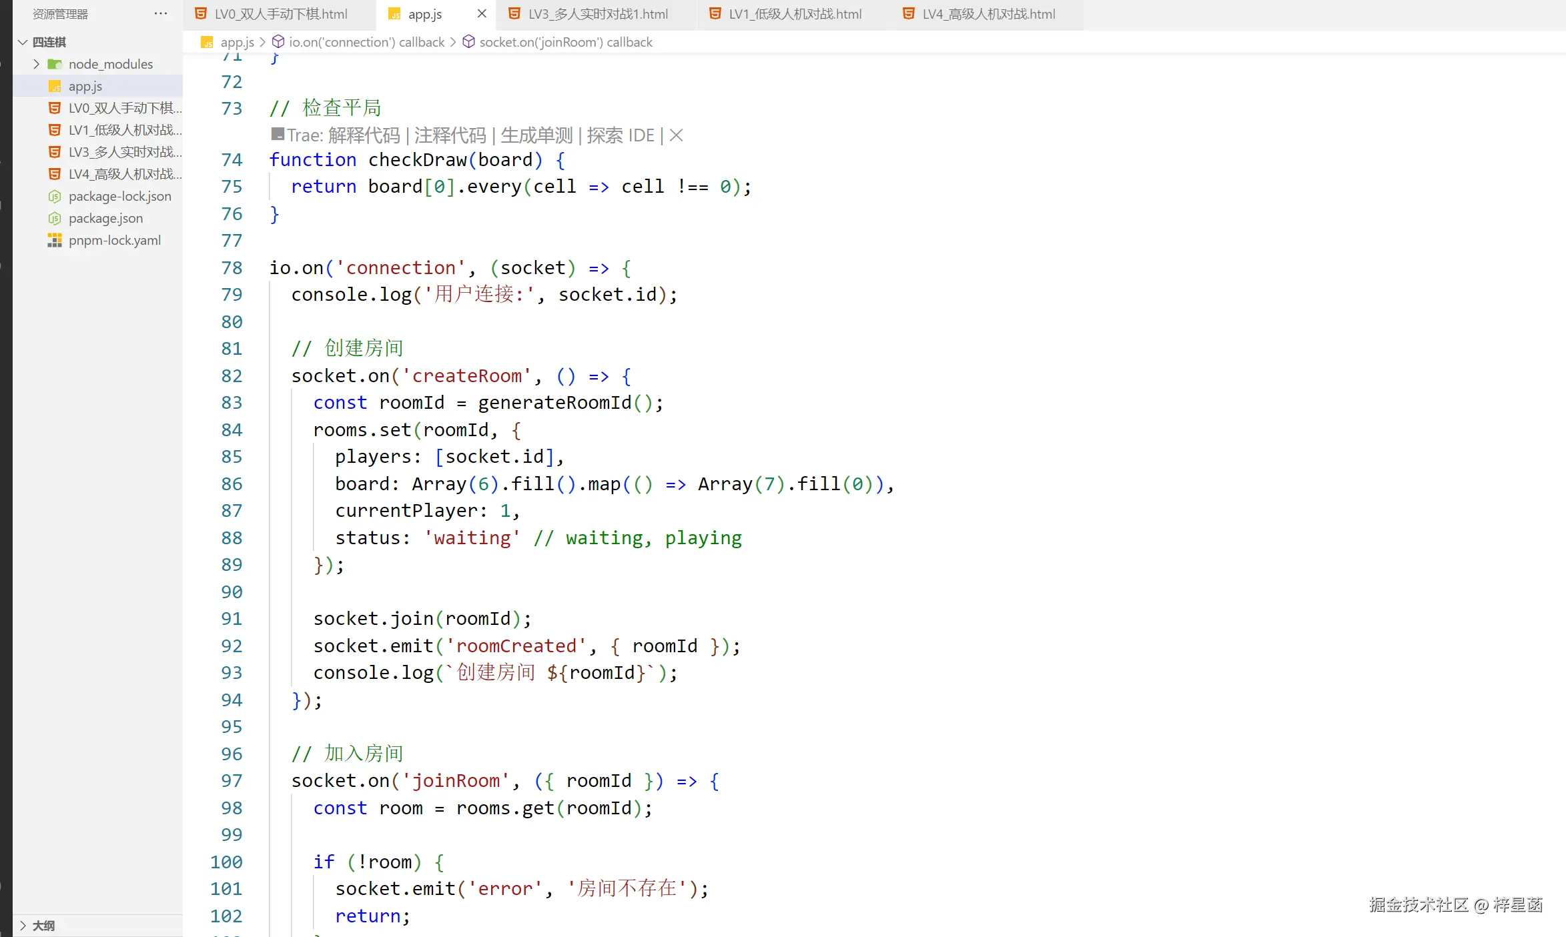The image size is (1566, 937).
Task: Click the package.json file icon
Action: [55, 218]
